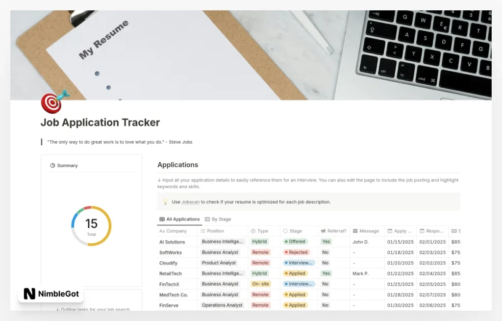The height and width of the screenshot is (321, 502).
Task: Click the Yes referral tag for AI Solutions
Action: 326,242
